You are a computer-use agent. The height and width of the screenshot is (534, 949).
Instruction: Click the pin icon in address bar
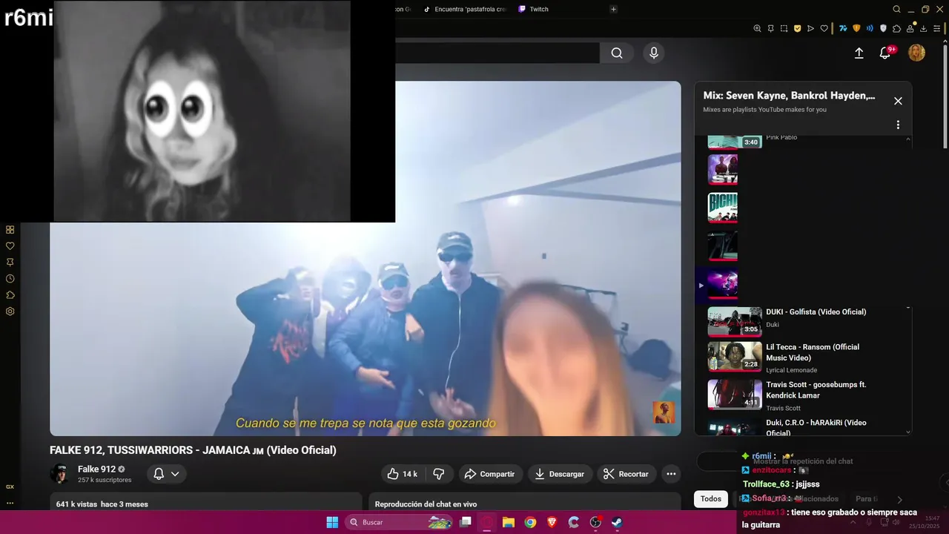click(x=770, y=28)
